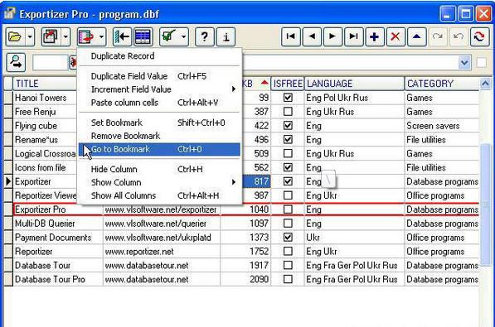Click the blue up-triangle edit icon
Image resolution: width=495 pixels, height=327 pixels.
[x=417, y=37]
